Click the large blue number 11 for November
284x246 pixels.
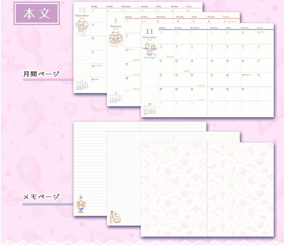tap(149, 32)
